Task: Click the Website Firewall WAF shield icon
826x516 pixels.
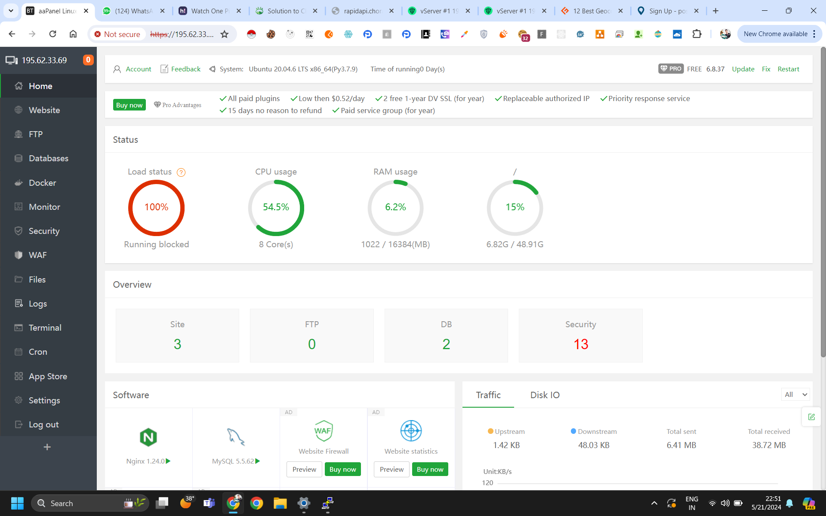Action: [323, 431]
